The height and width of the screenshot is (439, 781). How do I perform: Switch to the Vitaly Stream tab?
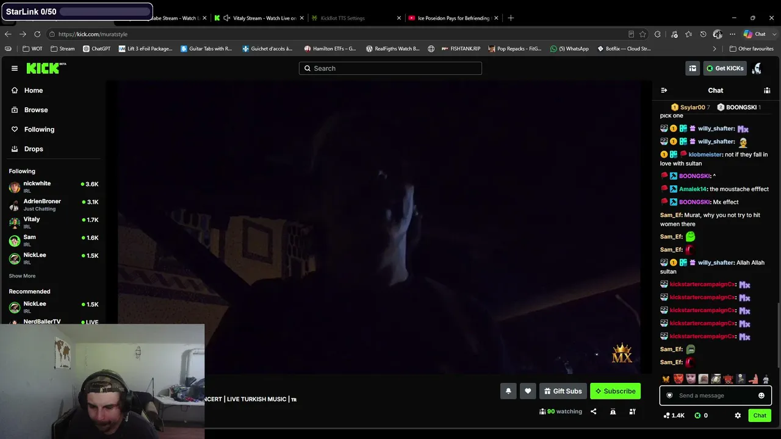pyautogui.click(x=259, y=18)
